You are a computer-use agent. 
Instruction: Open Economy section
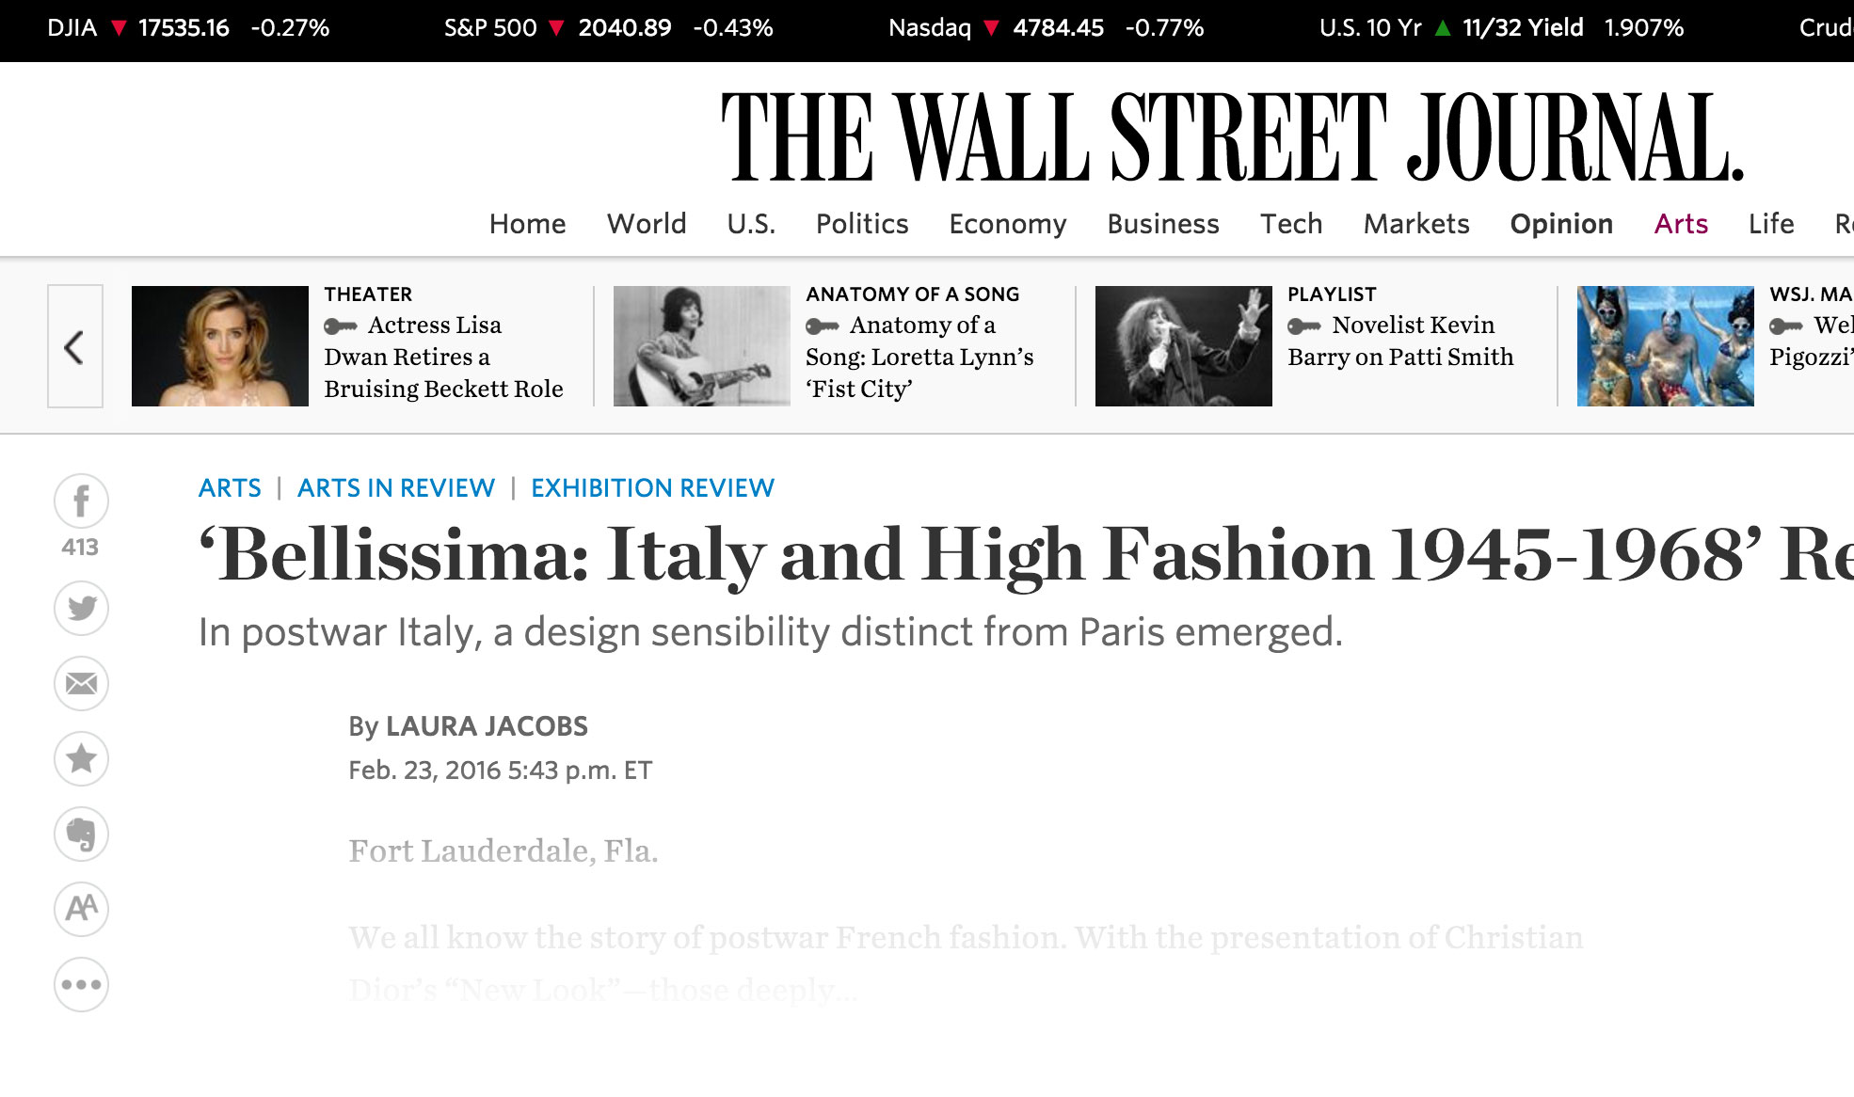(1008, 224)
